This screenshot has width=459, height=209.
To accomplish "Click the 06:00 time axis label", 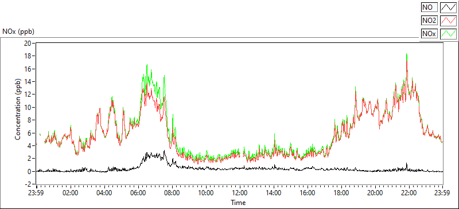I will click(138, 192).
